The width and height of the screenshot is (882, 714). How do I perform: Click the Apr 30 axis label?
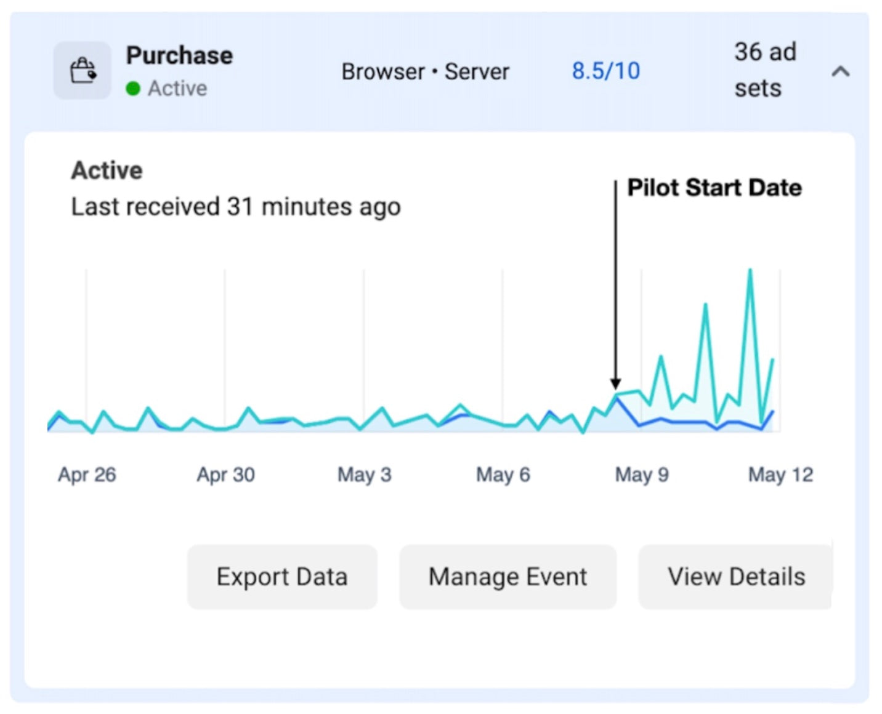click(x=225, y=475)
